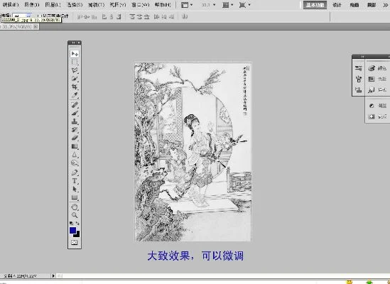Open the view extras dropdown
Viewport: 390px width, 284px height.
187,5
